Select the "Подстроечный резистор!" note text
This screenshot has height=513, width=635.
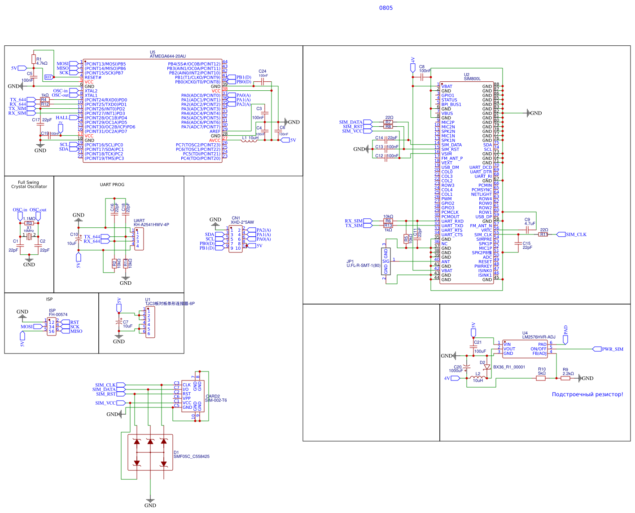point(587,394)
